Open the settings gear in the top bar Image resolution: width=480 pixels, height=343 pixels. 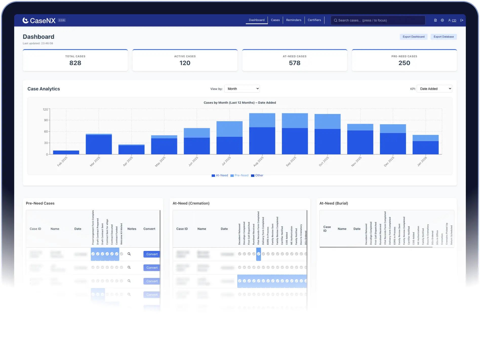(442, 20)
